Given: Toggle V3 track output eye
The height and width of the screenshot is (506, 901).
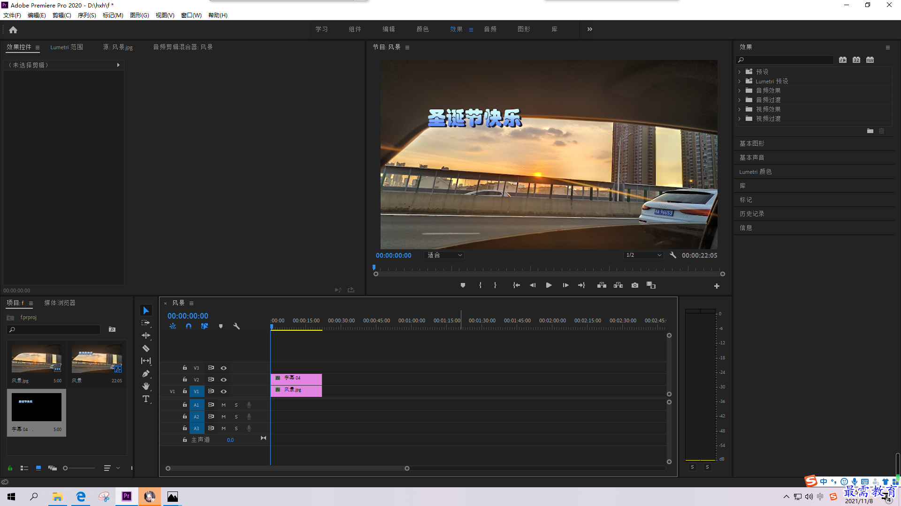Looking at the screenshot, I should coord(224,368).
